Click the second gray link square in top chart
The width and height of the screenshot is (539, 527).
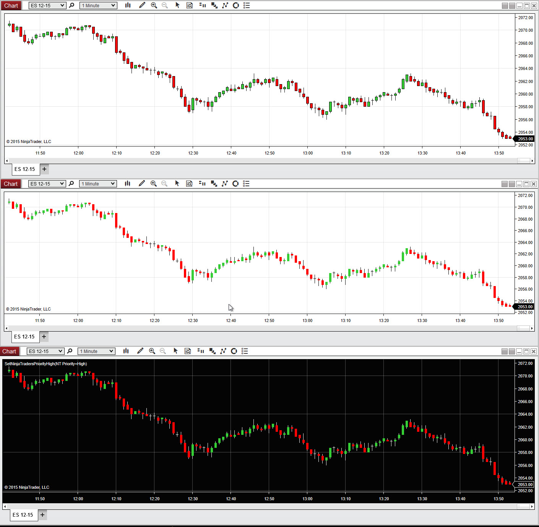tap(512, 6)
